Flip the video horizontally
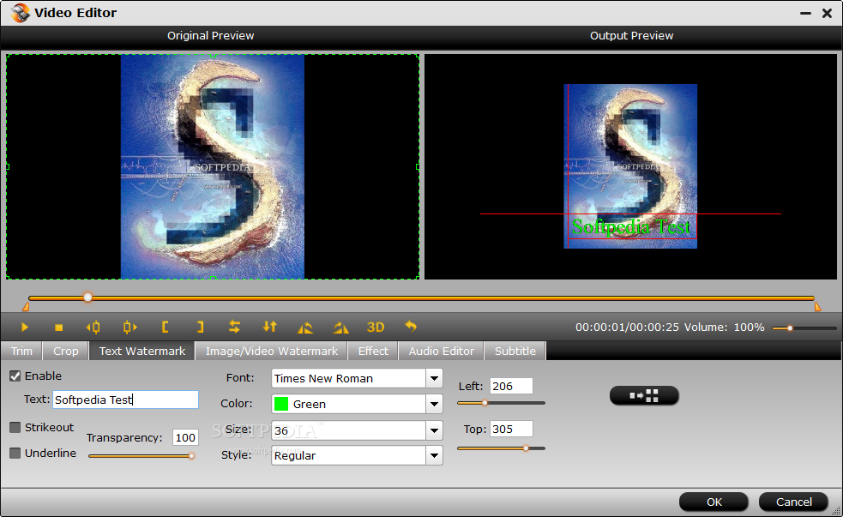 tap(234, 327)
